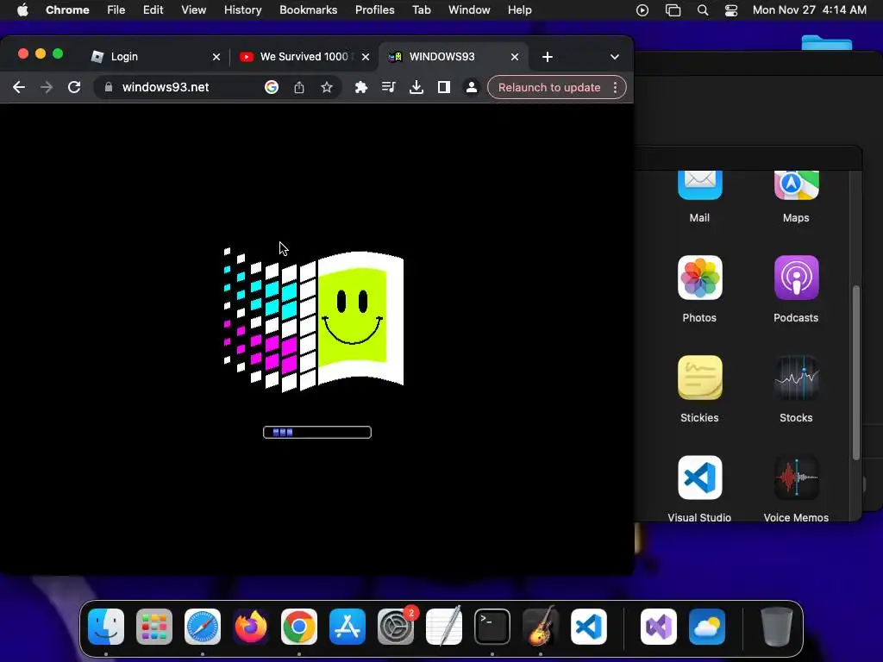This screenshot has height=662, width=883.
Task: Open VS Code in the Dock
Action: pyautogui.click(x=588, y=627)
